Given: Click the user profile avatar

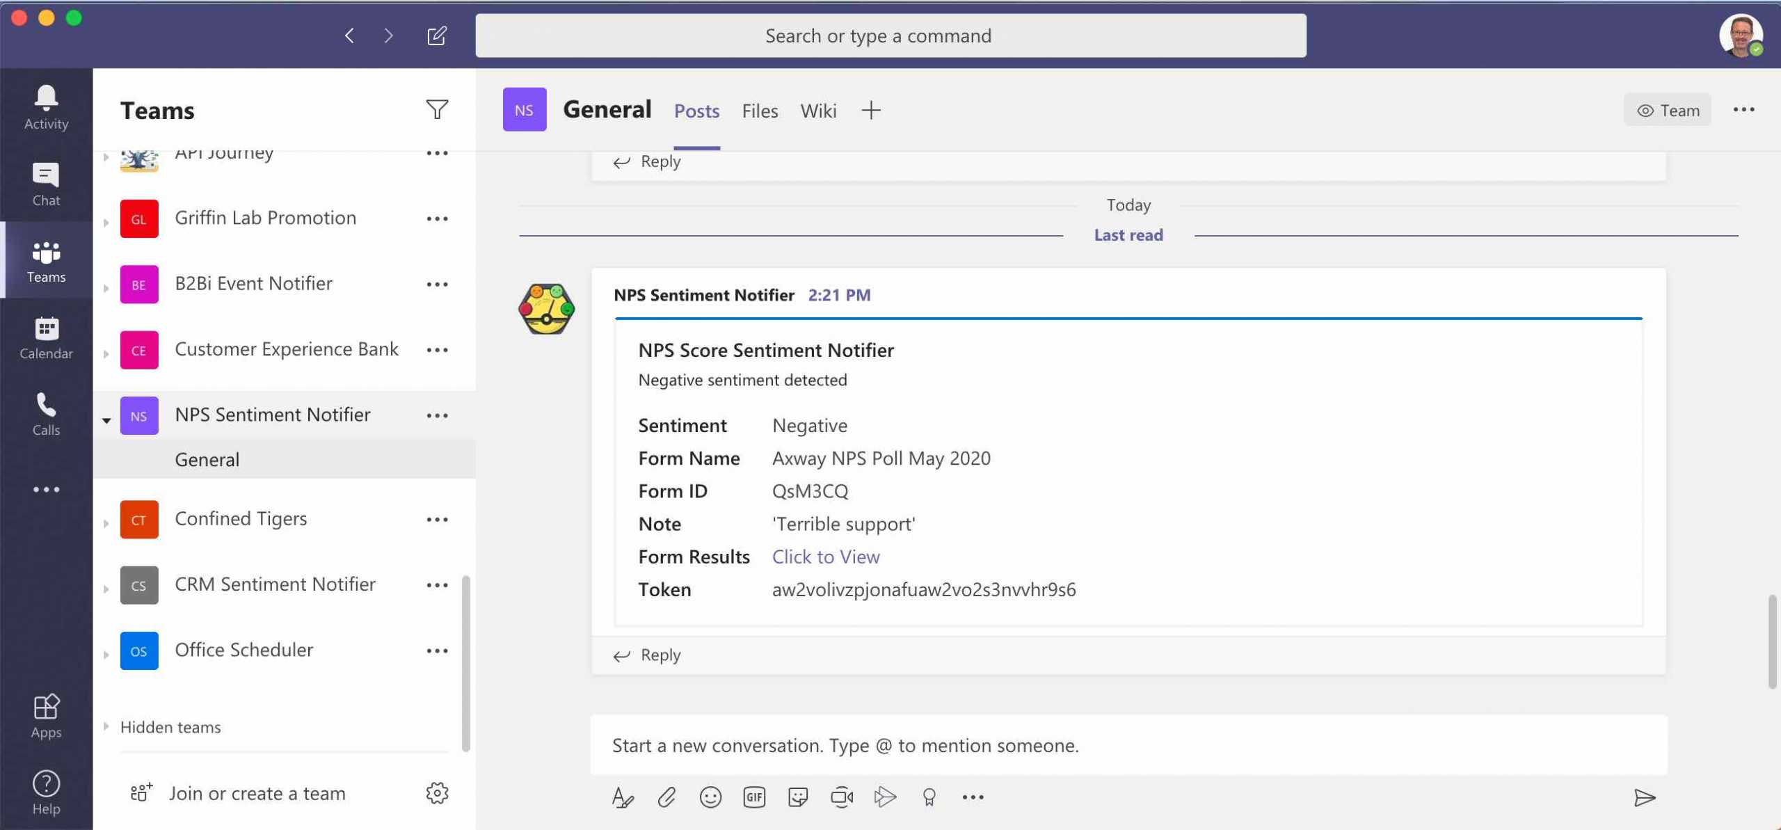Looking at the screenshot, I should (1741, 35).
